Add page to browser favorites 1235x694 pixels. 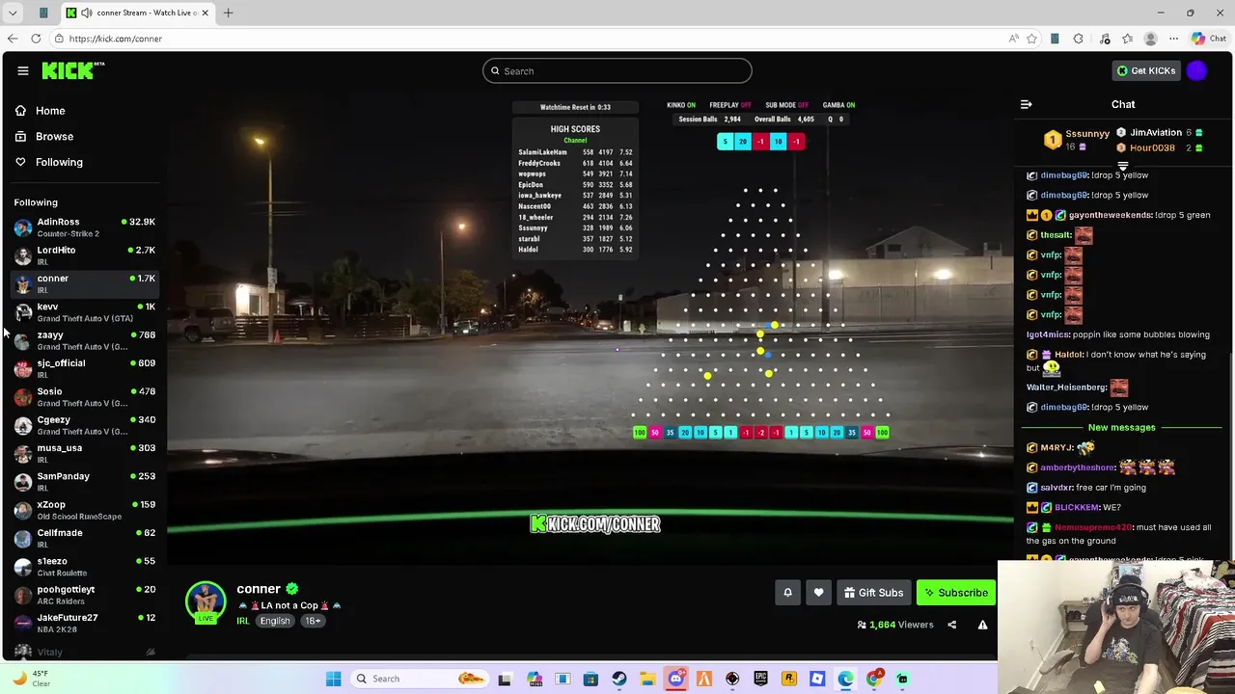point(1031,39)
